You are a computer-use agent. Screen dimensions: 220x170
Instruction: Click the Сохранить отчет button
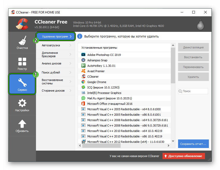tap(193, 144)
